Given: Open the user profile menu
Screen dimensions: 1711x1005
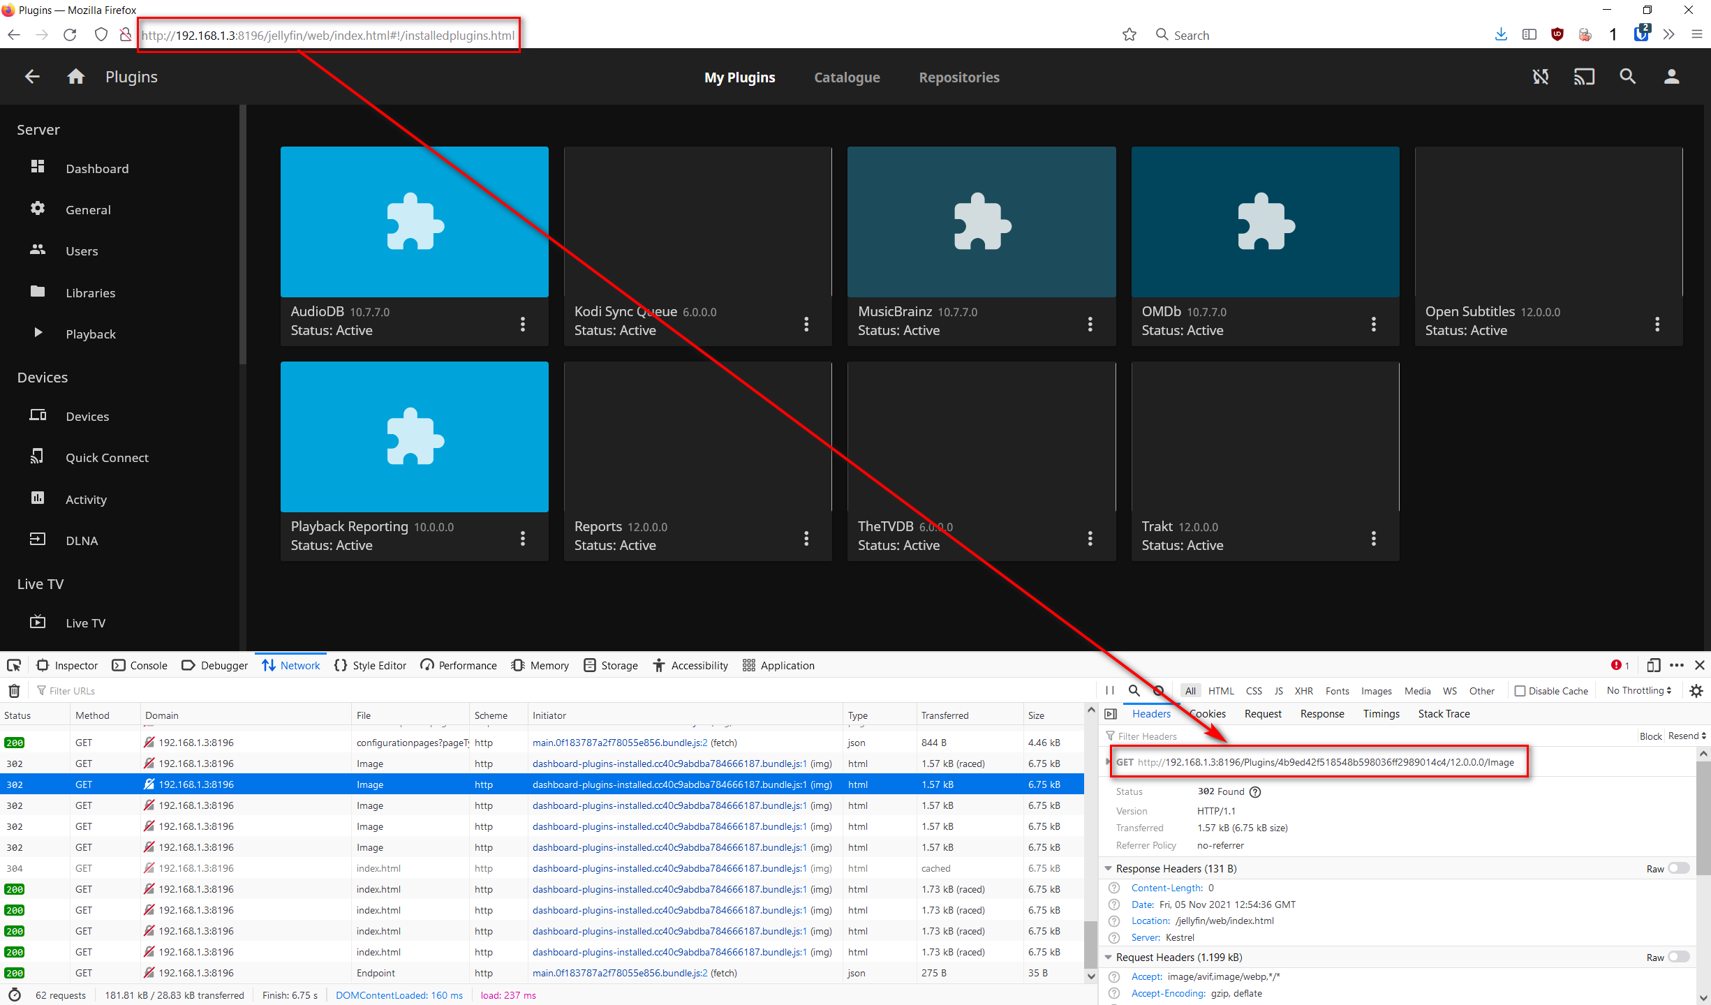Looking at the screenshot, I should point(1672,77).
